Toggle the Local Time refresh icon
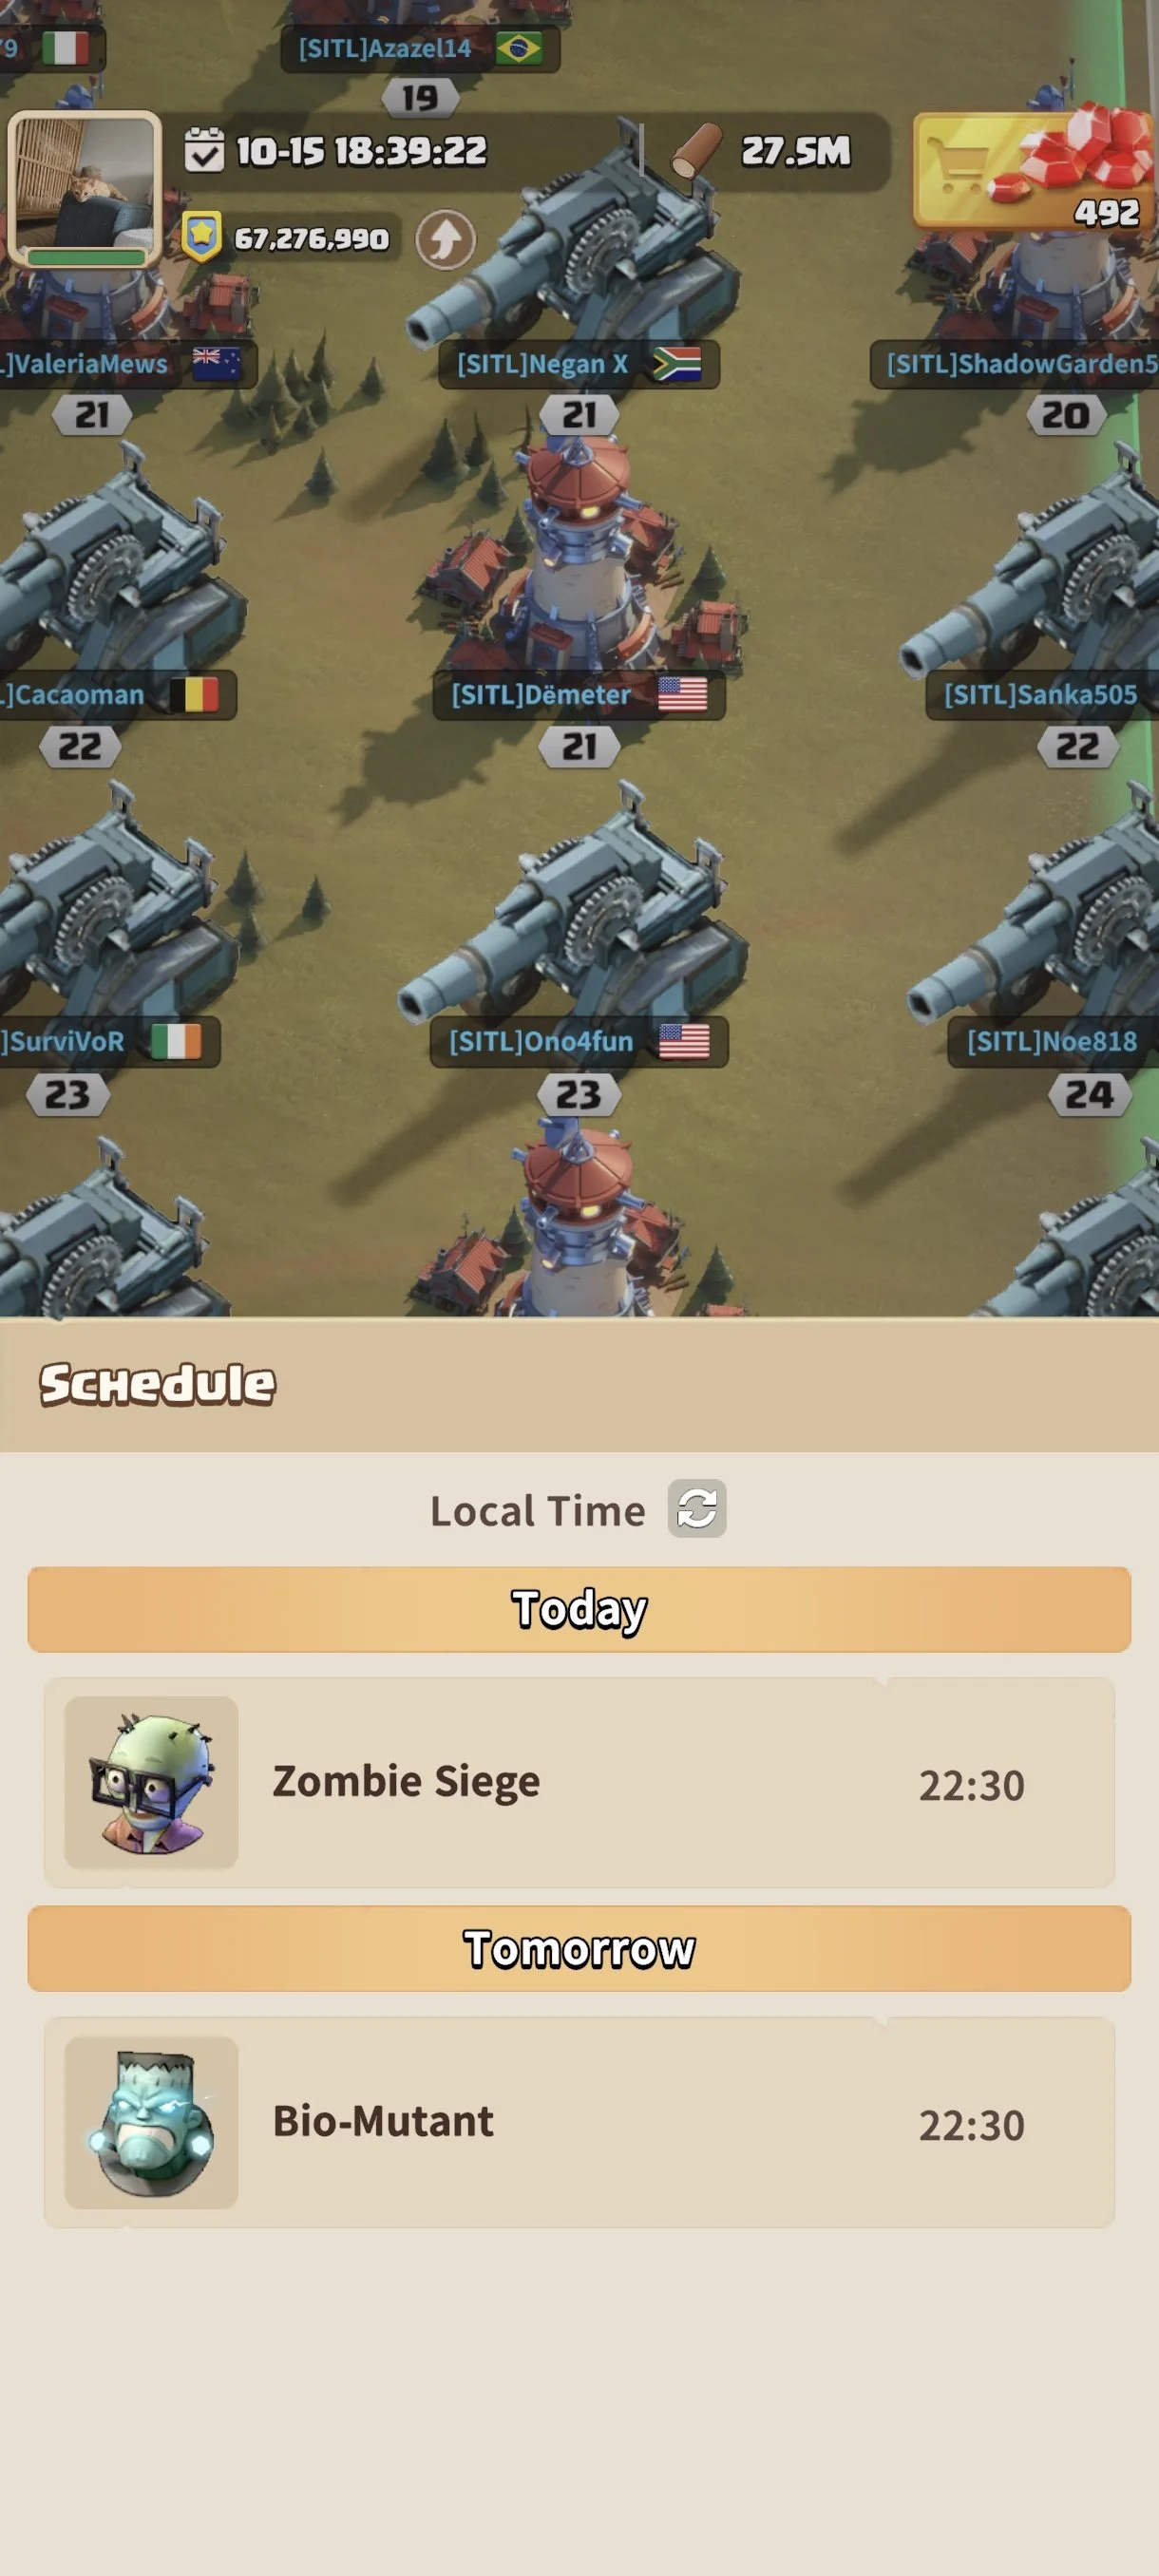1159x2576 pixels. [x=697, y=1508]
